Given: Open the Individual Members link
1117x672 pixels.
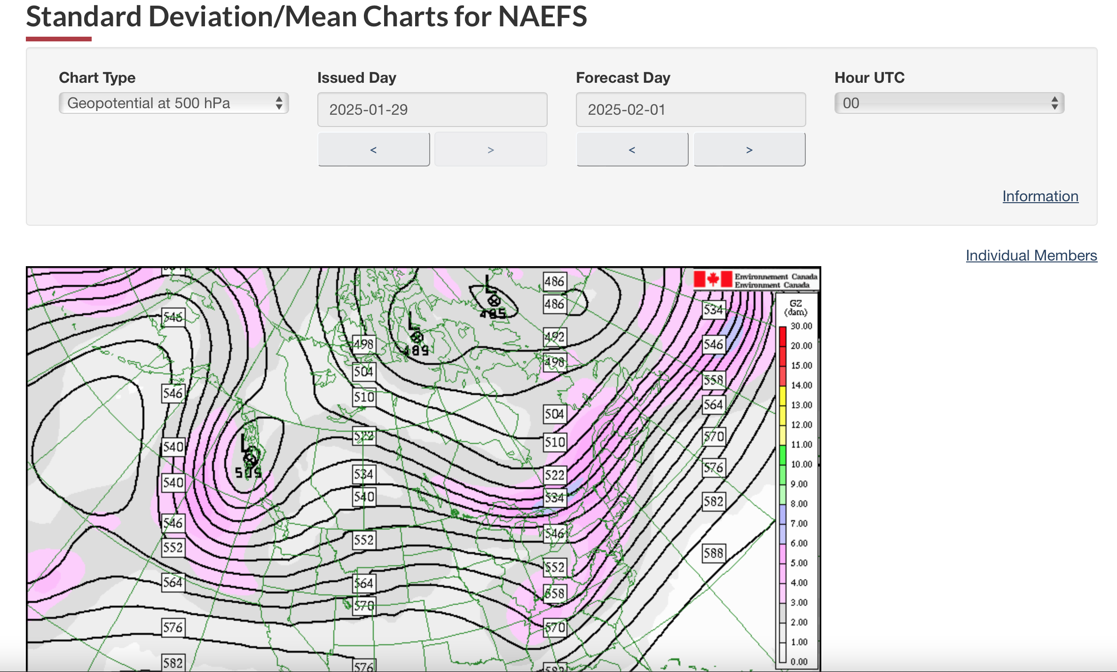Looking at the screenshot, I should 1031,255.
